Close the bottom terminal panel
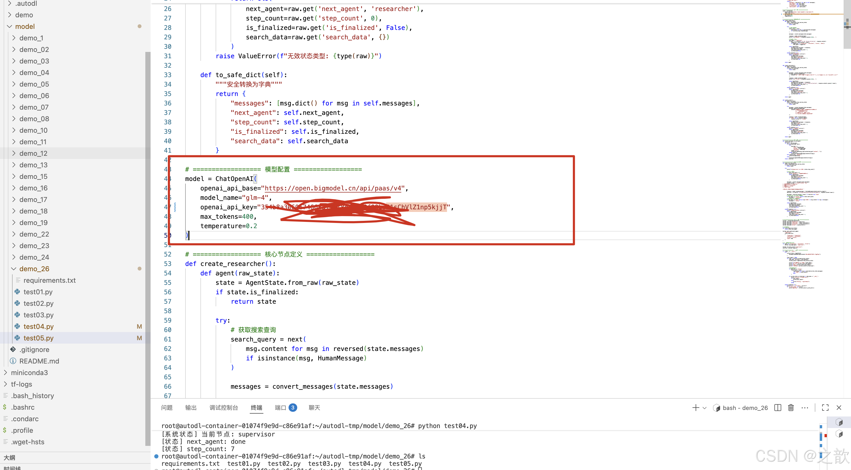 tap(839, 408)
